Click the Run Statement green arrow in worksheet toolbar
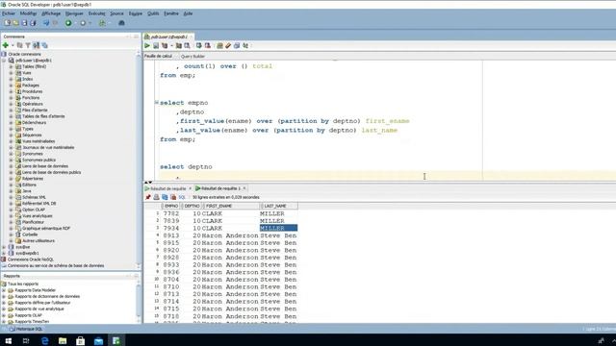The image size is (616, 346). (x=147, y=45)
